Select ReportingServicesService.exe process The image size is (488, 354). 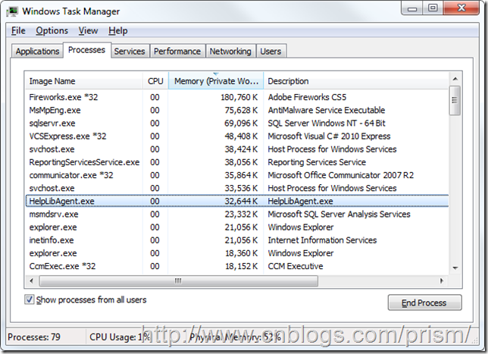[237, 162]
